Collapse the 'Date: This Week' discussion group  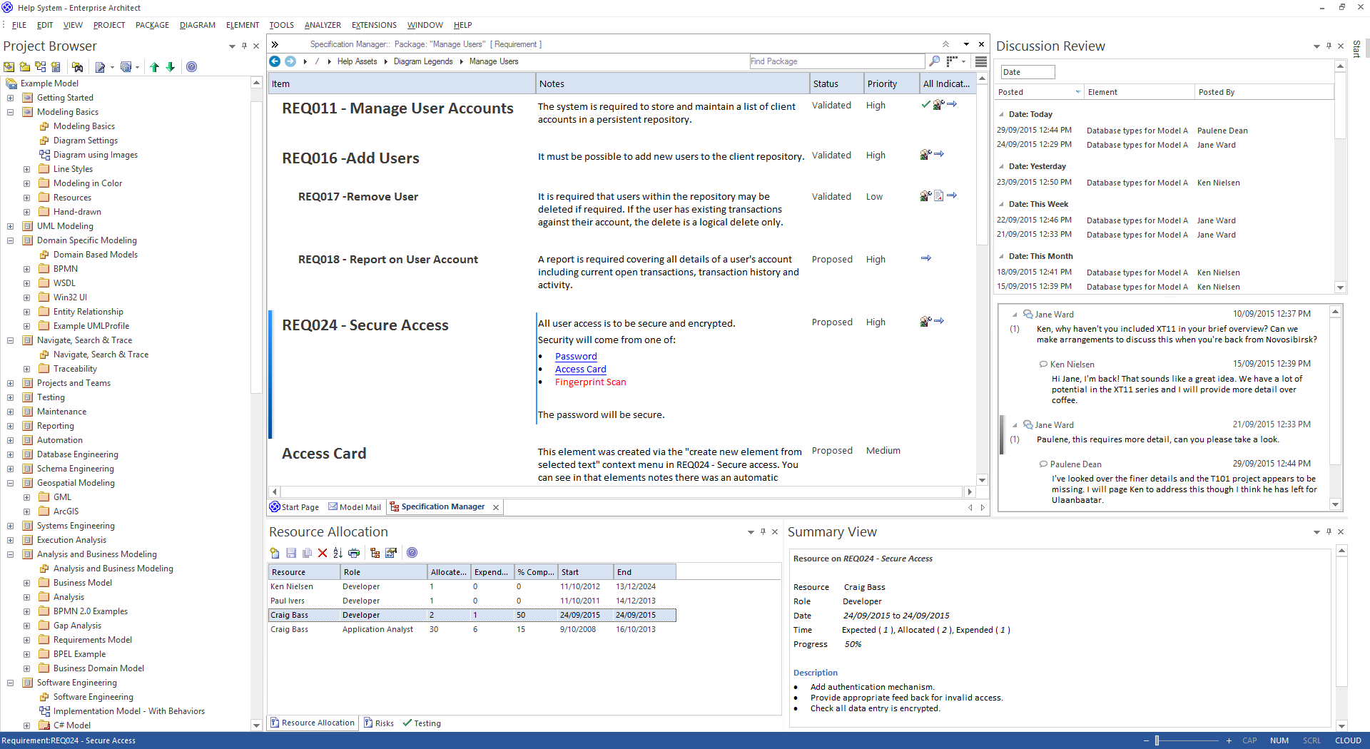tap(1001, 204)
